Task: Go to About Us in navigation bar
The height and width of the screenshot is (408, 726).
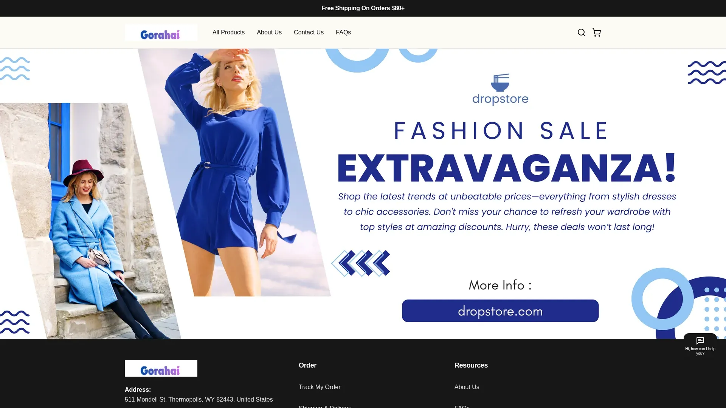Action: pos(269,32)
